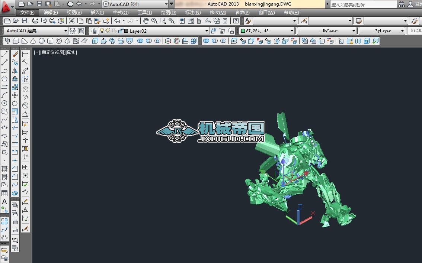The height and width of the screenshot is (263, 422).
Task: Open the Layer Properties Manager icon
Action: [93, 31]
